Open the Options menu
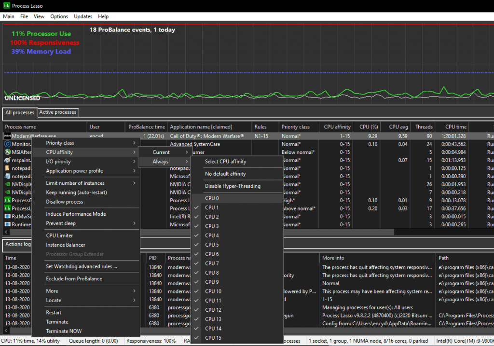Viewport: 494px width, 346px height. (x=59, y=16)
